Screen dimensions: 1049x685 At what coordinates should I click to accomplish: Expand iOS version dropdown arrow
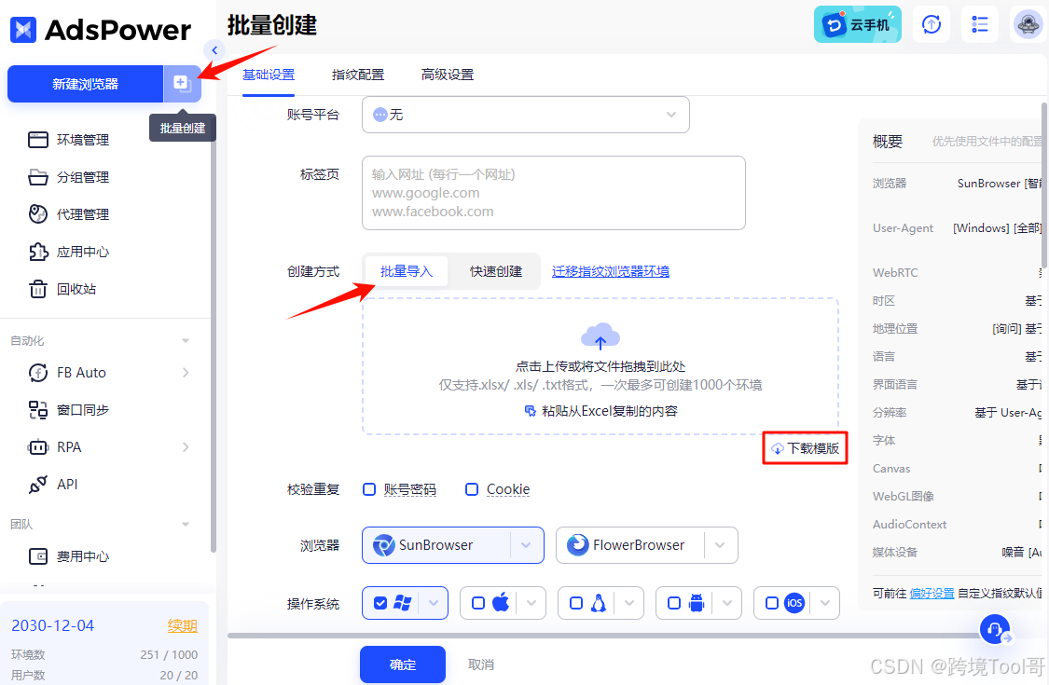tap(825, 603)
